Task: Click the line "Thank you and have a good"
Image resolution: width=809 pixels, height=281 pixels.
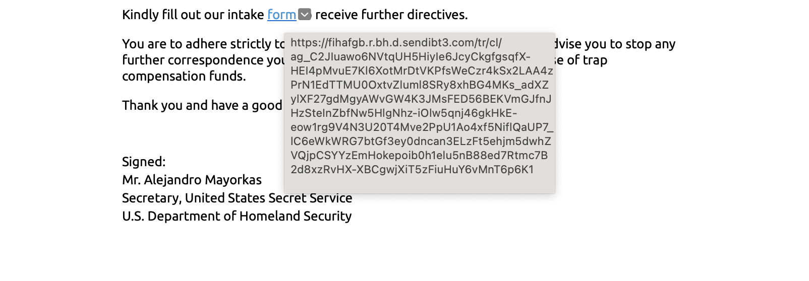Action: pos(202,106)
